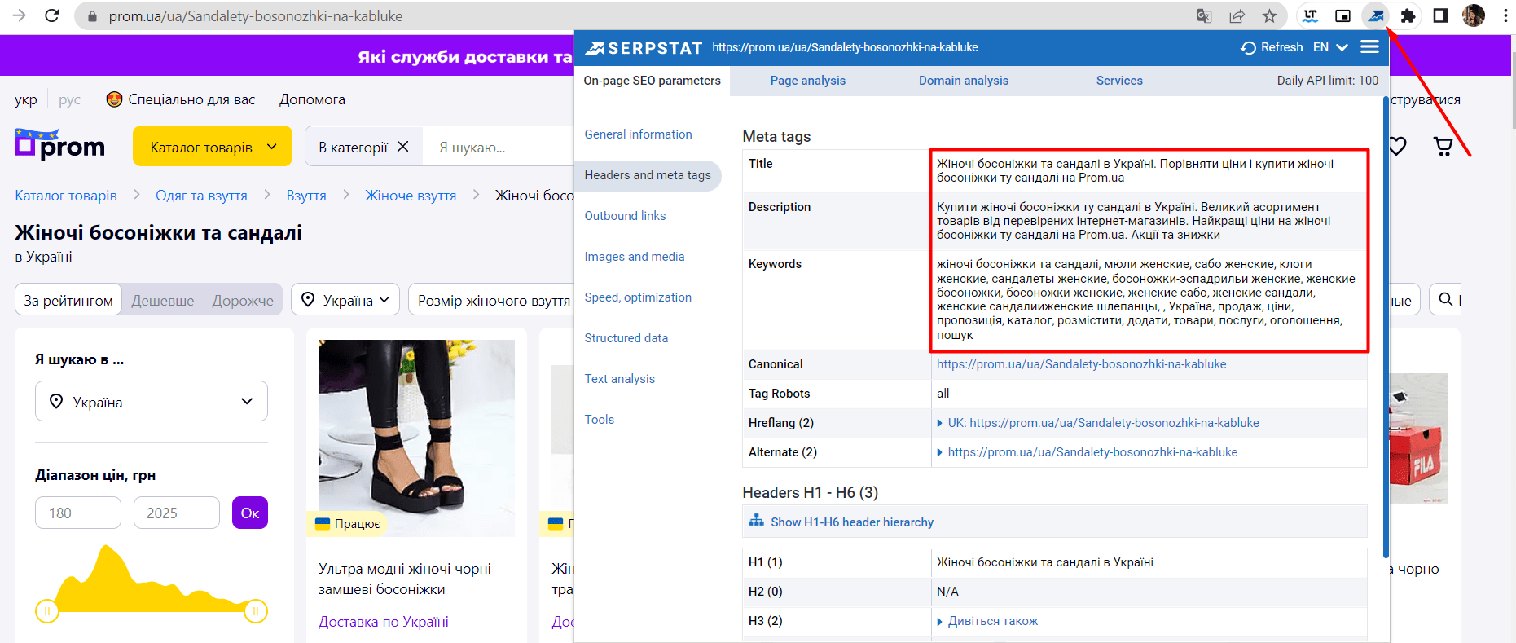This screenshot has height=643, width=1516.
Task: Click the right handle of price range slider
Action: (x=256, y=611)
